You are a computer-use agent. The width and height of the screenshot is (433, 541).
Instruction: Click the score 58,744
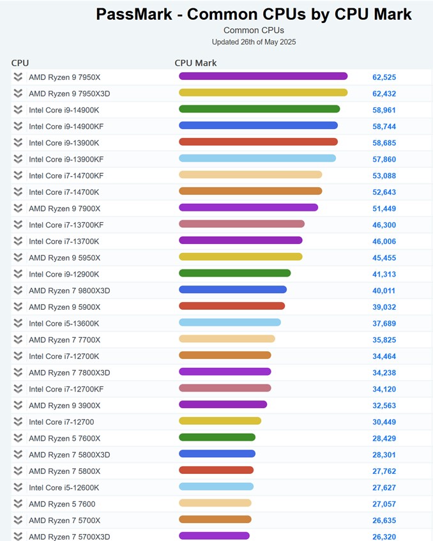384,126
